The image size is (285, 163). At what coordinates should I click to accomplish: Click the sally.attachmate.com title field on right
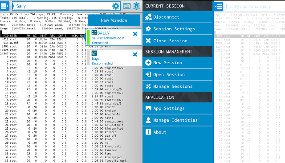255,7
